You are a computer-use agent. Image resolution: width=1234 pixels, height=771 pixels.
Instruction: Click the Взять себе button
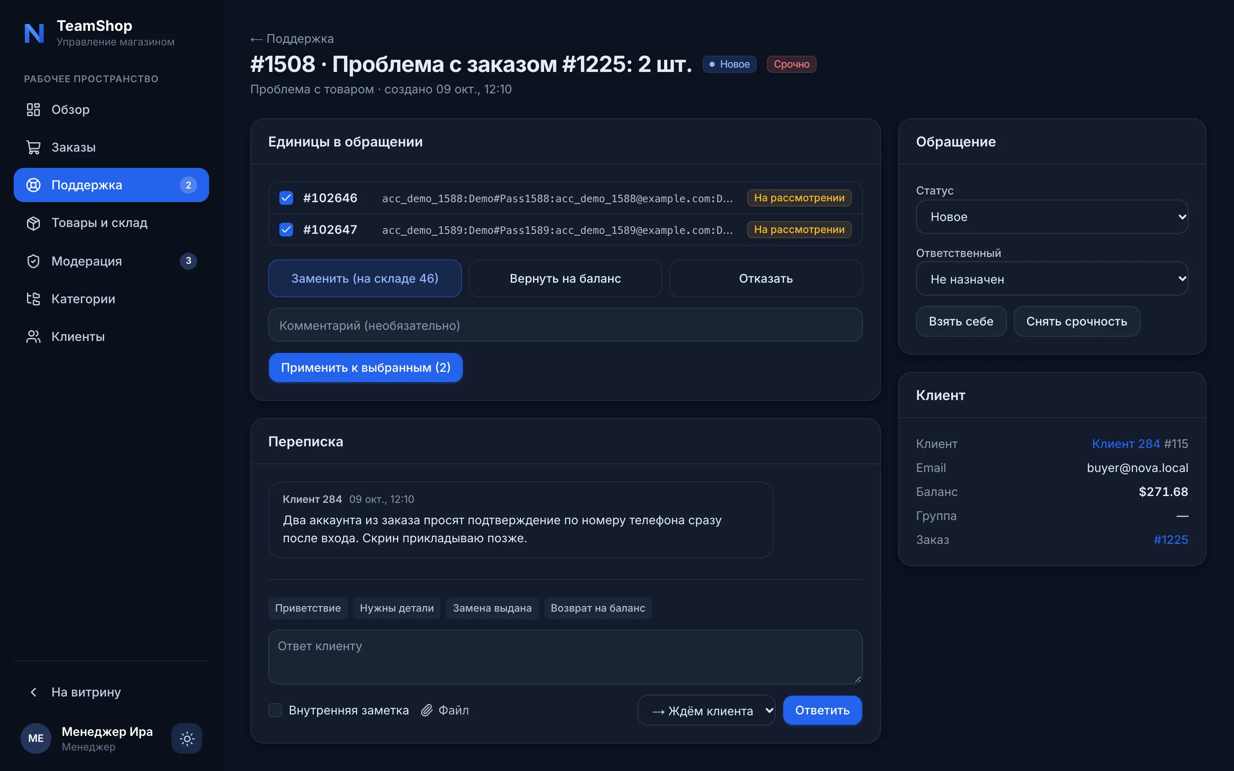click(961, 321)
